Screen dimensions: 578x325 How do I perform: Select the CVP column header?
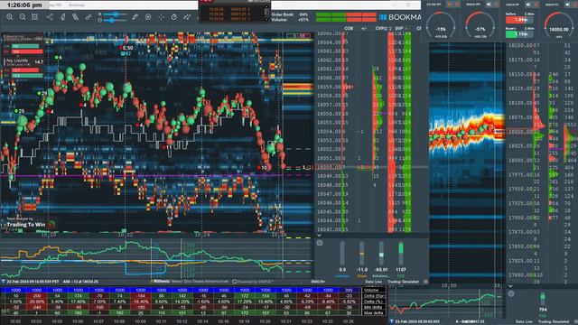click(379, 28)
